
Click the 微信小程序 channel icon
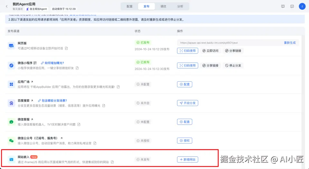pos(12,65)
